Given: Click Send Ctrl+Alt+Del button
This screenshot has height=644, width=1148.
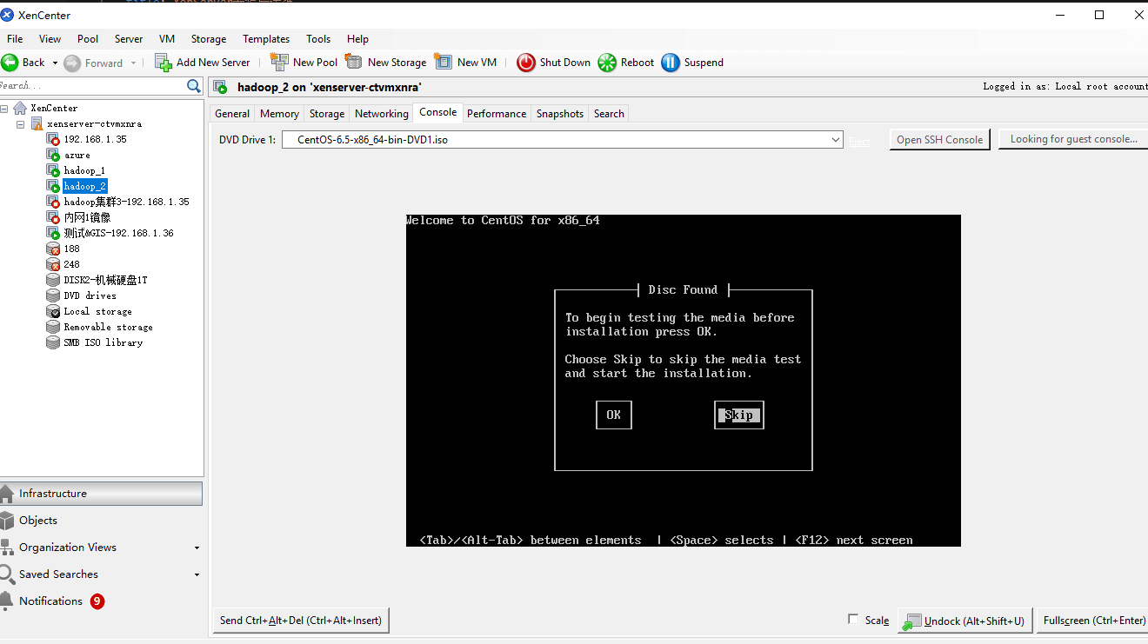Looking at the screenshot, I should pos(300,621).
